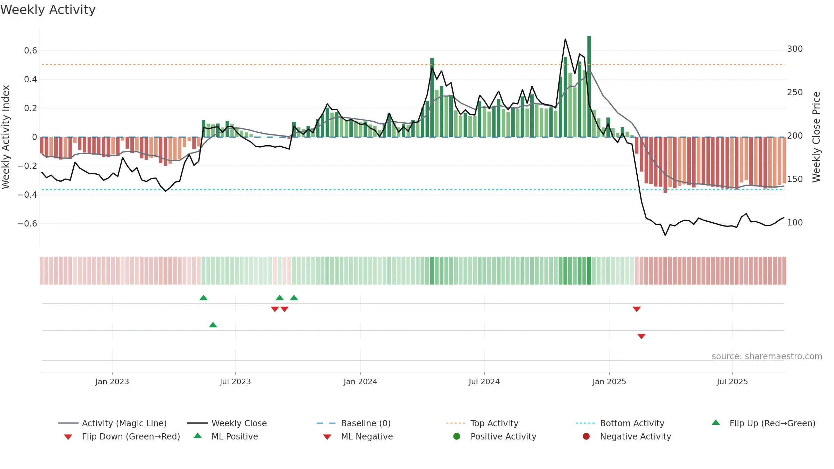
Task: Click the darkest green heat strip cell
Action: pyautogui.click(x=589, y=271)
